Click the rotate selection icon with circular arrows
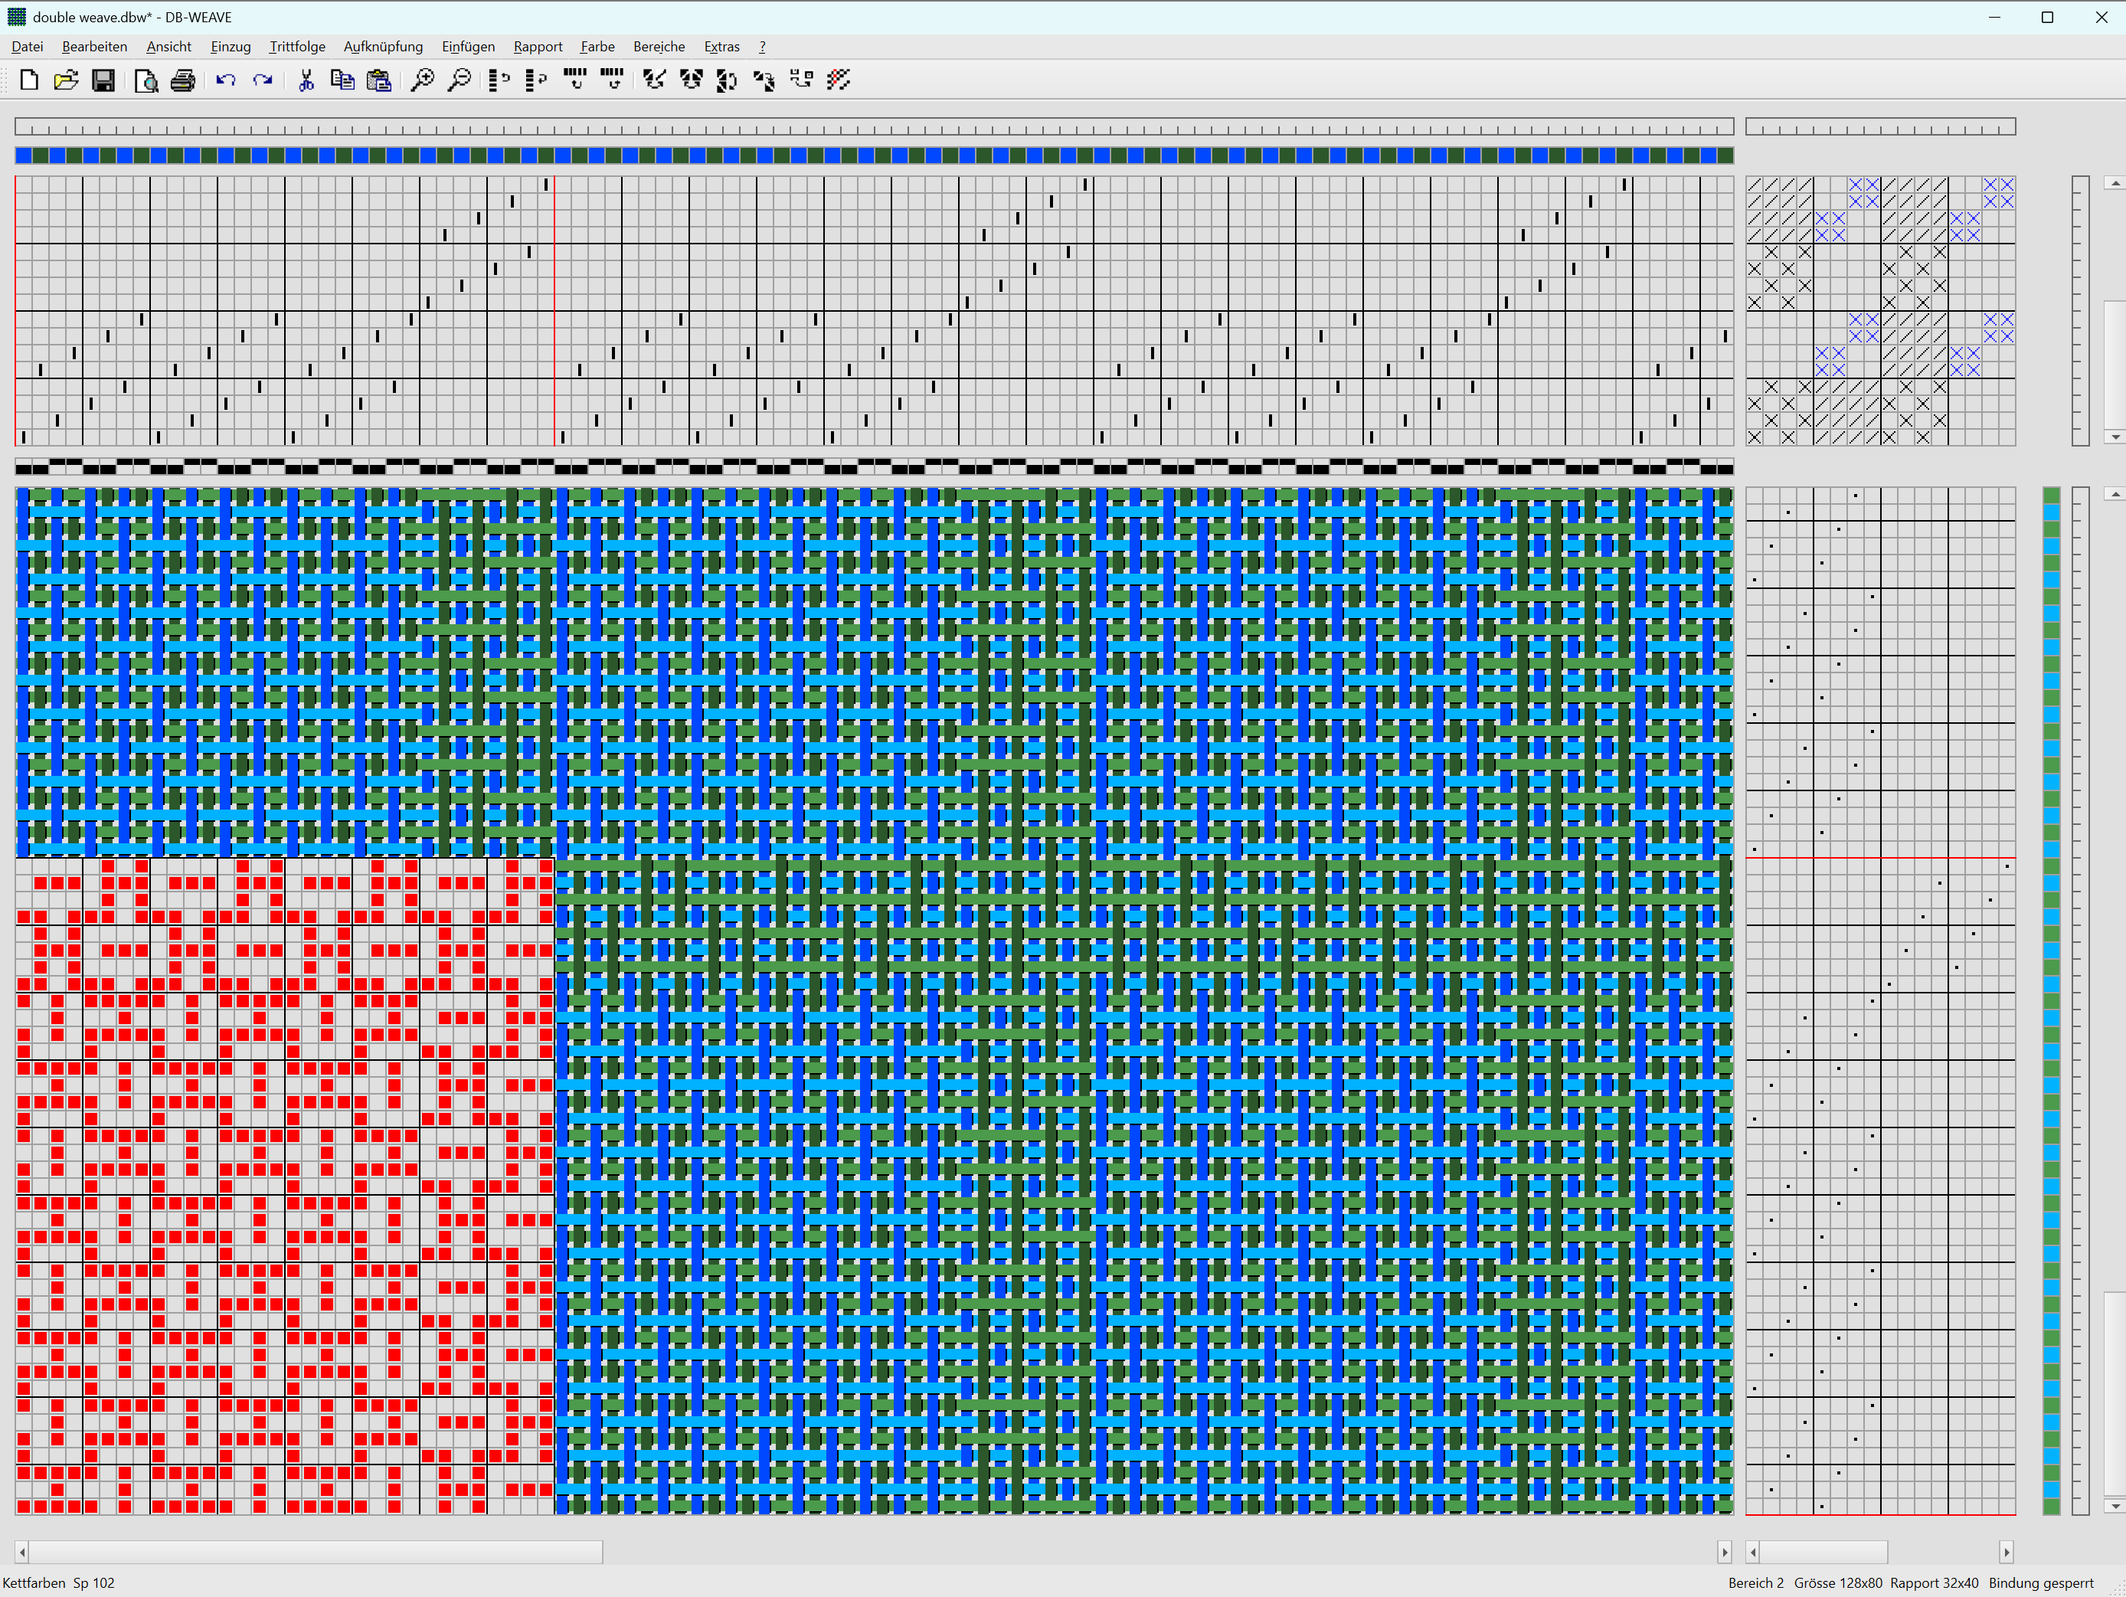The height and width of the screenshot is (1597, 2126). (728, 80)
